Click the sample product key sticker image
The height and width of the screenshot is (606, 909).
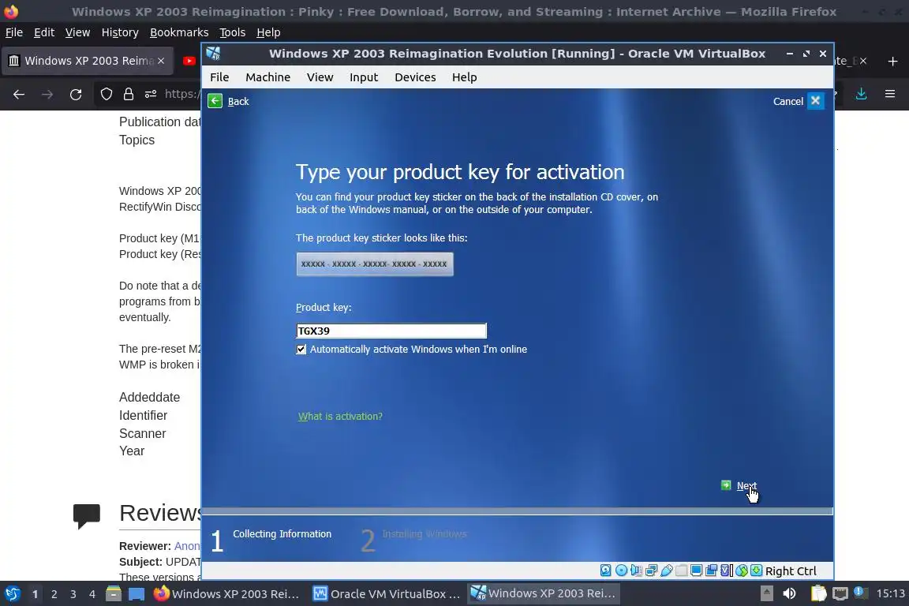pyautogui.click(x=375, y=264)
